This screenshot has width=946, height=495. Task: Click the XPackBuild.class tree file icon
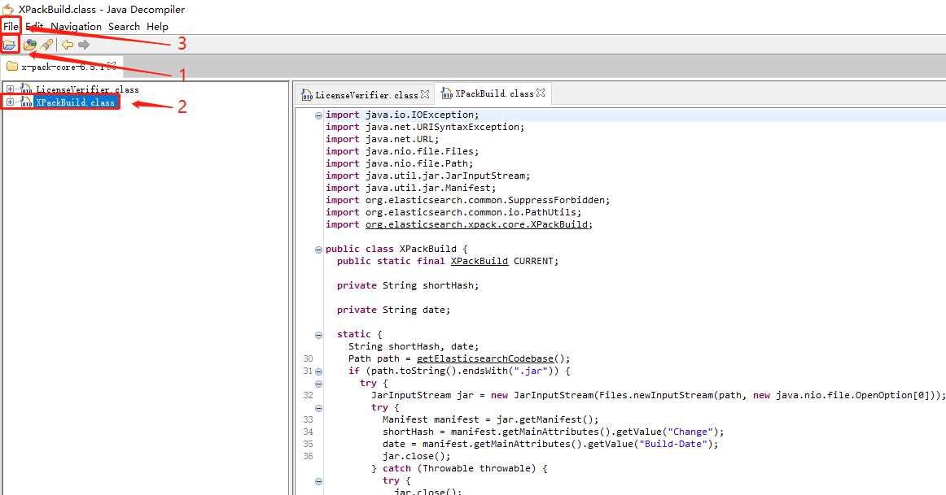pyautogui.click(x=26, y=102)
